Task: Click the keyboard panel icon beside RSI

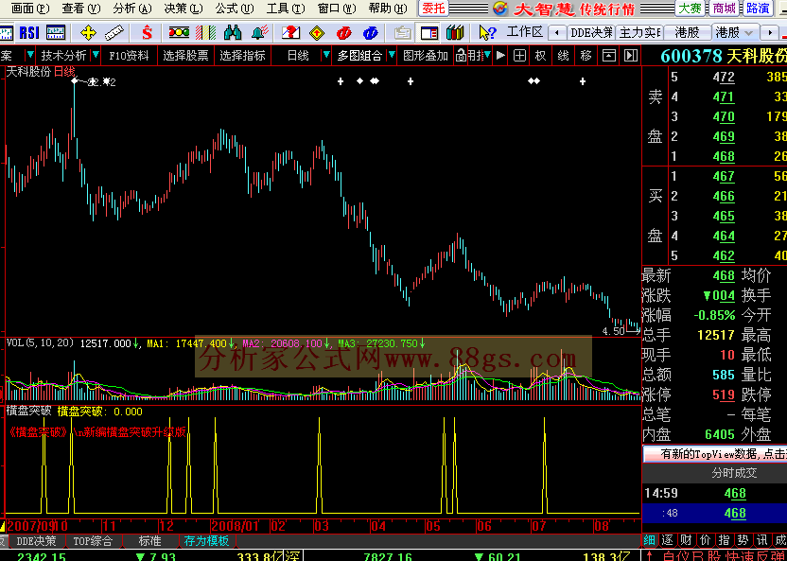Action: point(55,33)
